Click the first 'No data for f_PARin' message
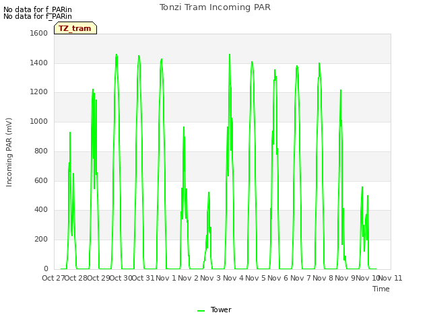431x323 pixels. (x=38, y=9)
